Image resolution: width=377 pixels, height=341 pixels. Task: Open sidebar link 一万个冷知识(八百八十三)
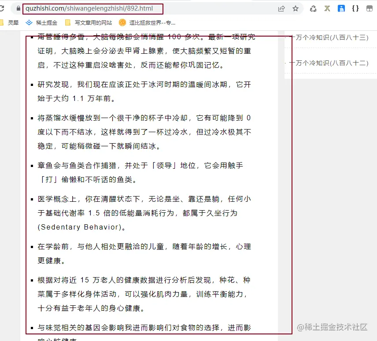coord(329,37)
